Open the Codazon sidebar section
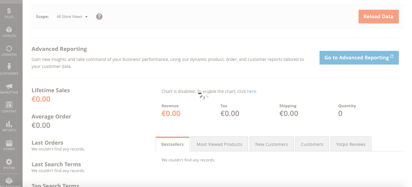 point(9,51)
